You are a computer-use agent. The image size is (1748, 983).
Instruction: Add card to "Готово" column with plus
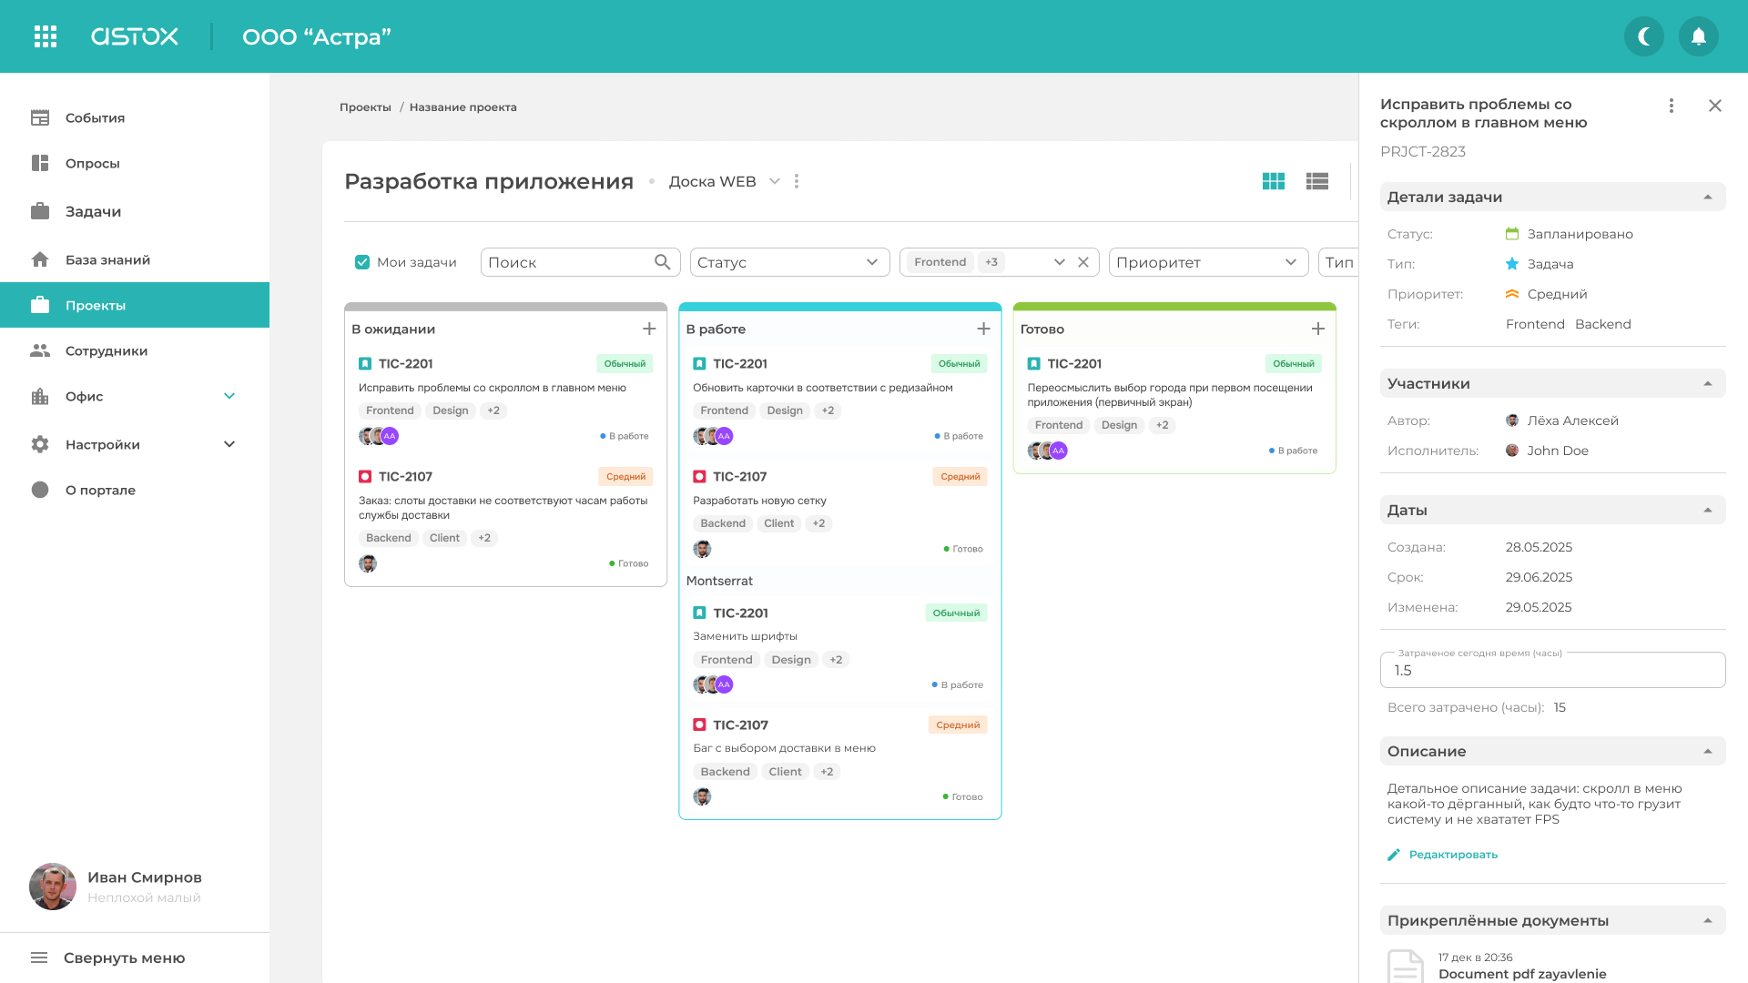click(1317, 329)
